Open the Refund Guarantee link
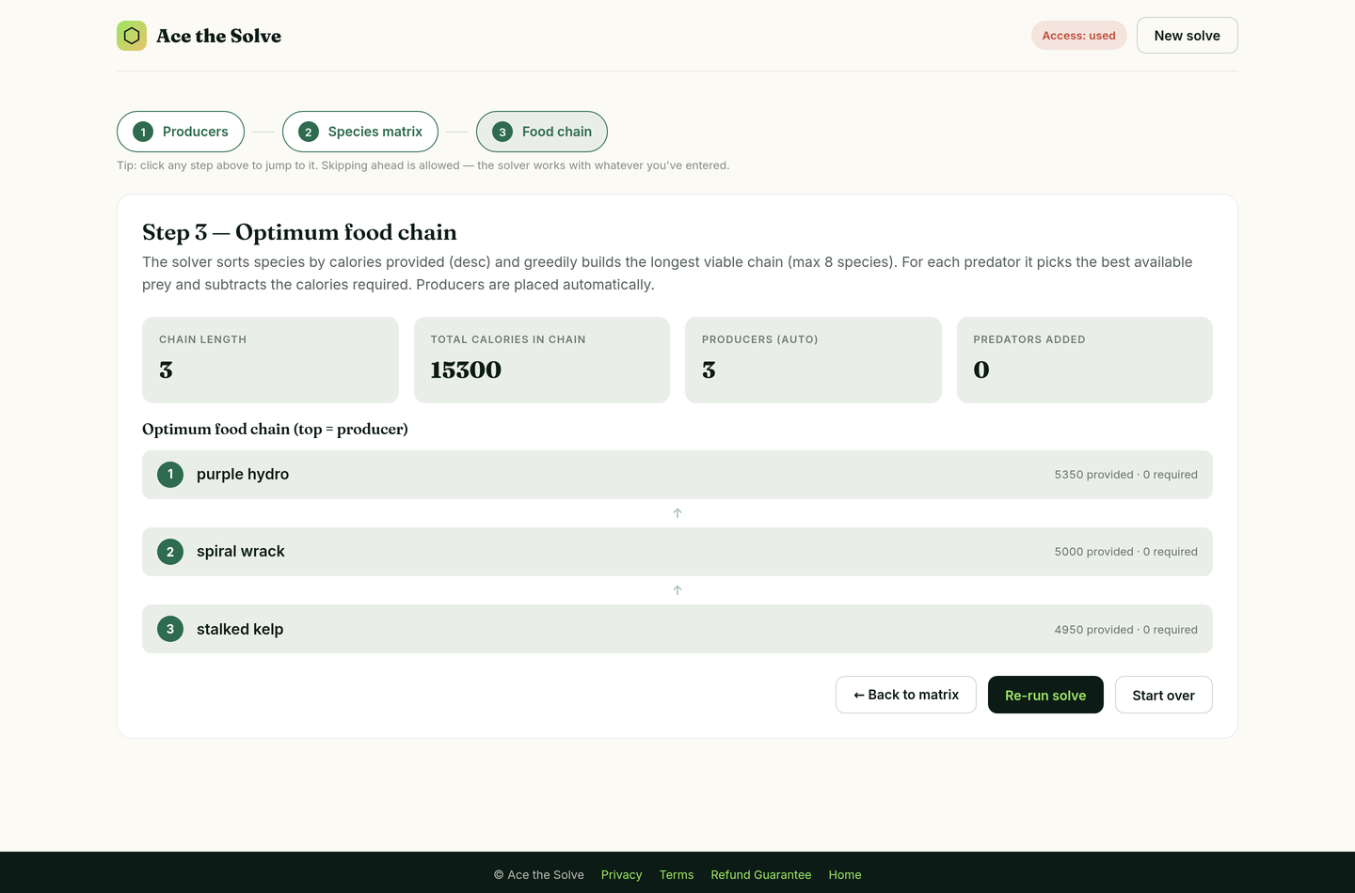 click(x=761, y=874)
